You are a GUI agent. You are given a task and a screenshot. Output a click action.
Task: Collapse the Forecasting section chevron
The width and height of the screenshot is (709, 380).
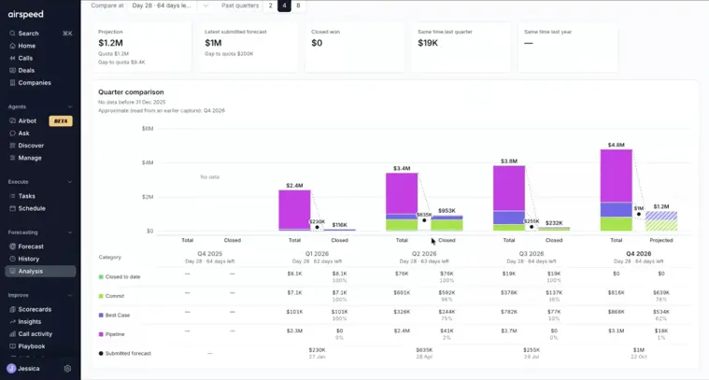tap(70, 232)
